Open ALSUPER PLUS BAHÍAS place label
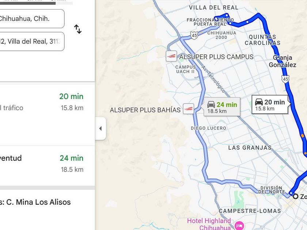This screenshot has width=307, height=230. coord(145,110)
